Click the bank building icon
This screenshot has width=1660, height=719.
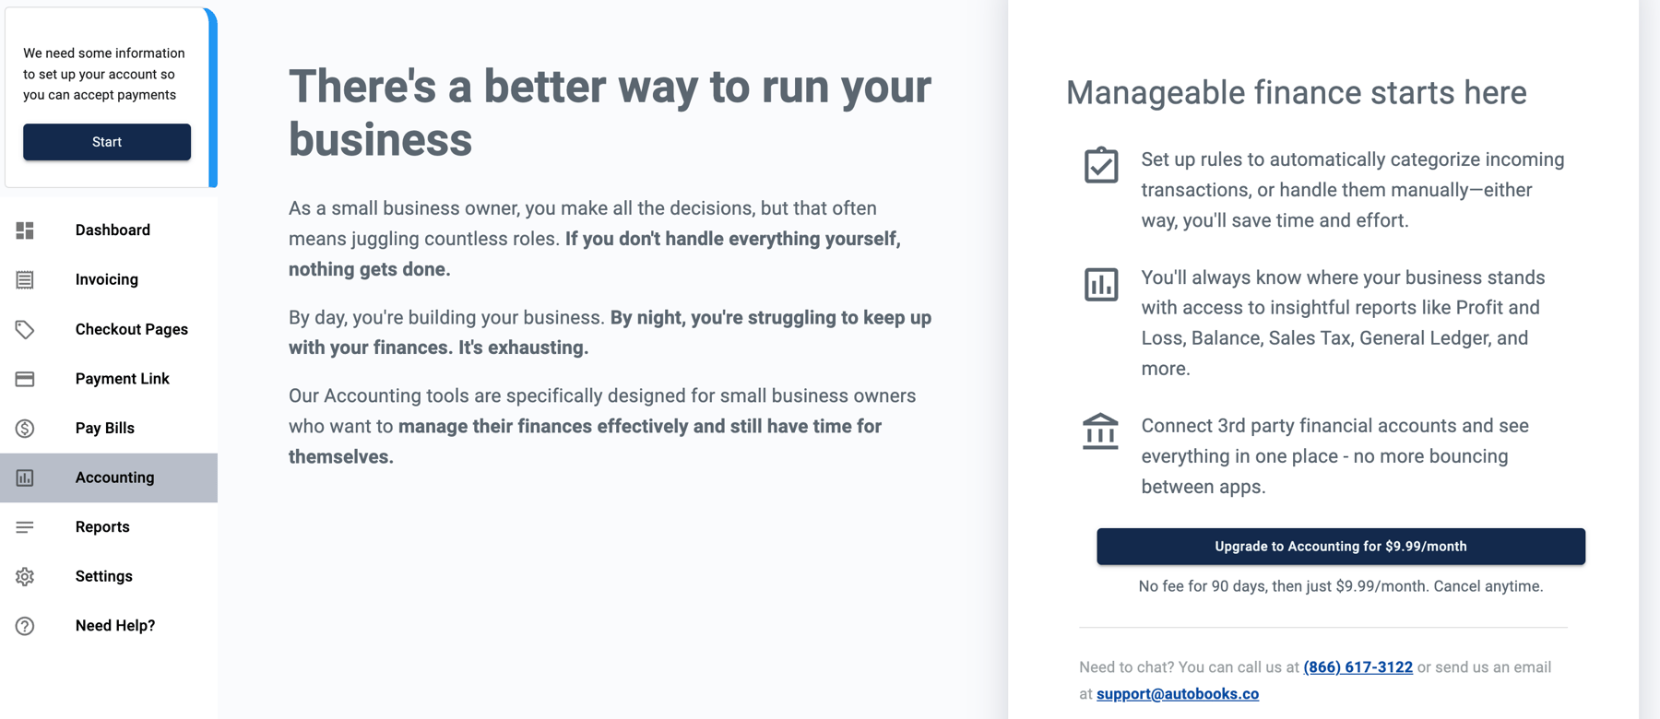(x=1100, y=431)
